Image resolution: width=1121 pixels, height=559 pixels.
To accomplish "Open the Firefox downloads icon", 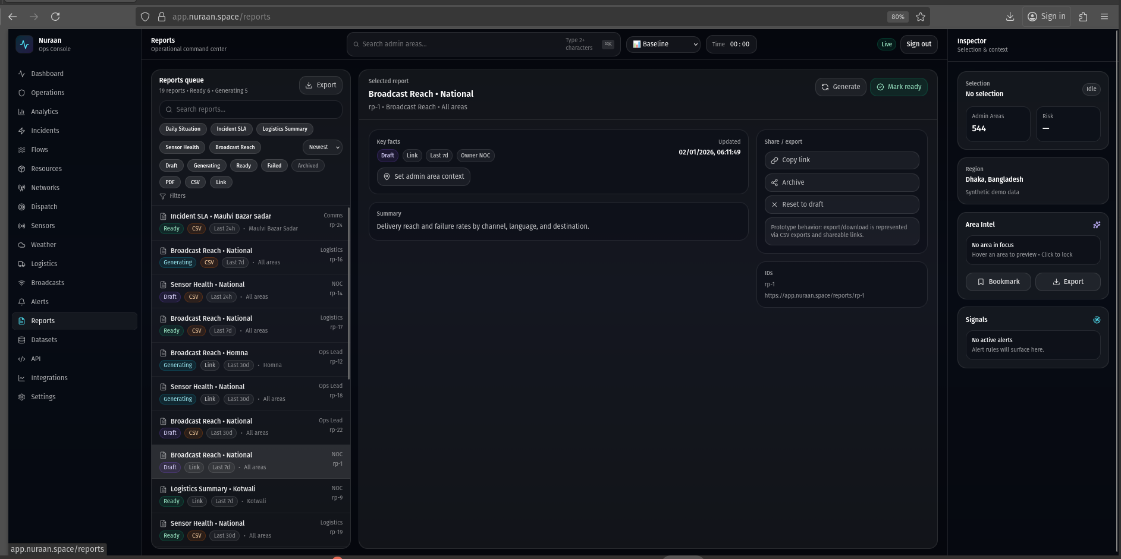I will [1010, 17].
